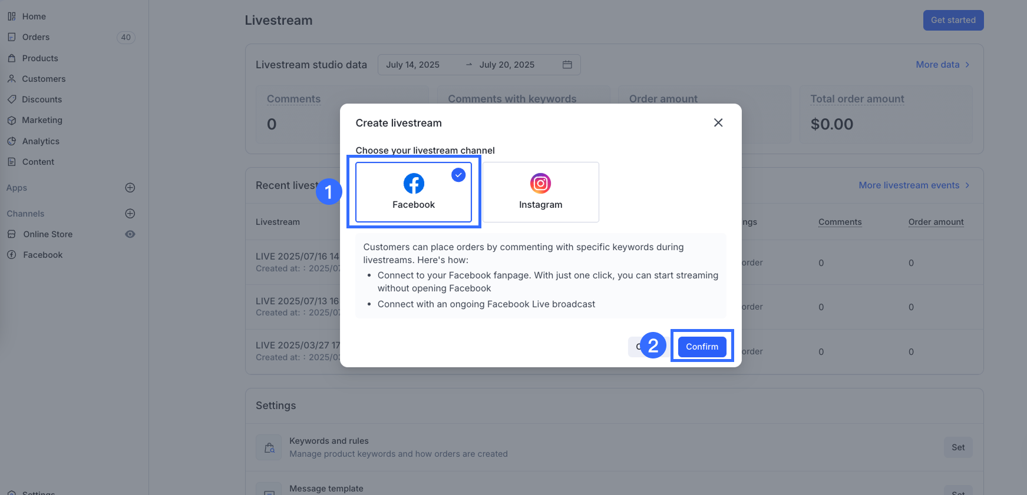Toggle Online Store visibility eye icon

(x=130, y=234)
